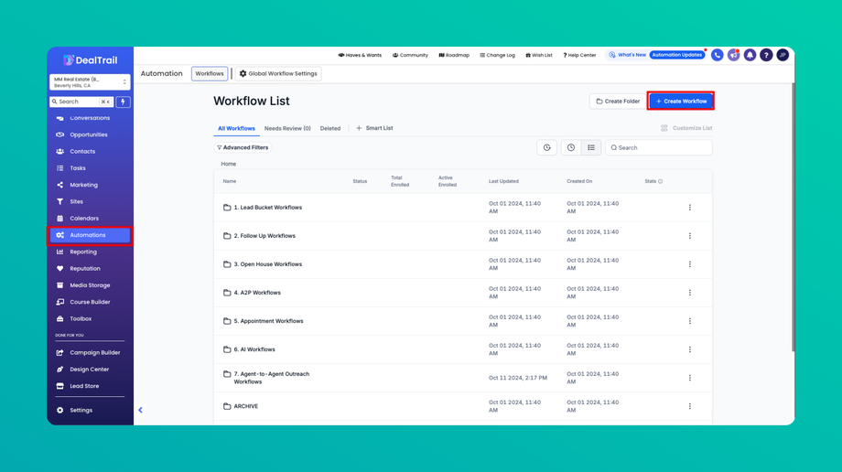Screen dimensions: 842x472
Task: Open What's New link
Action: [x=627, y=55]
